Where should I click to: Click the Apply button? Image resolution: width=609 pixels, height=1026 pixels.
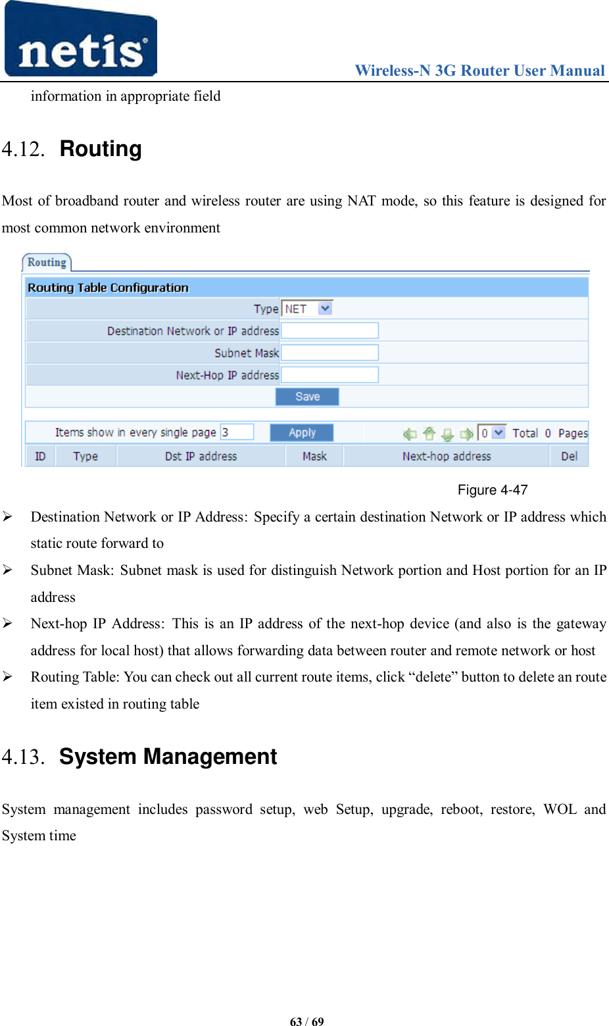301,433
